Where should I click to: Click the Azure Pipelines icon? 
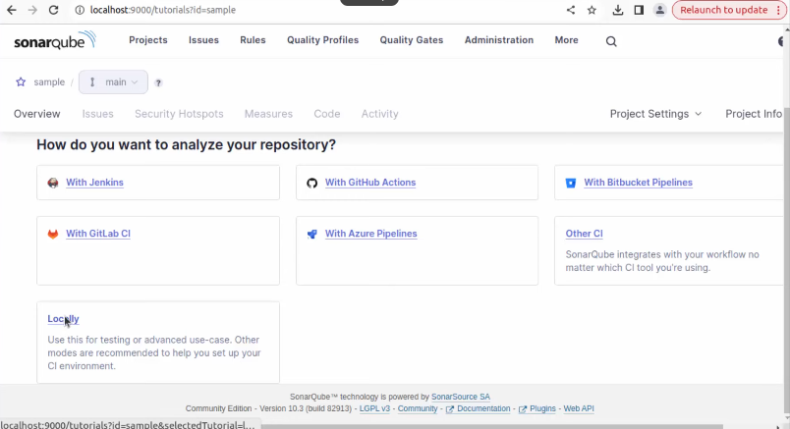312,234
